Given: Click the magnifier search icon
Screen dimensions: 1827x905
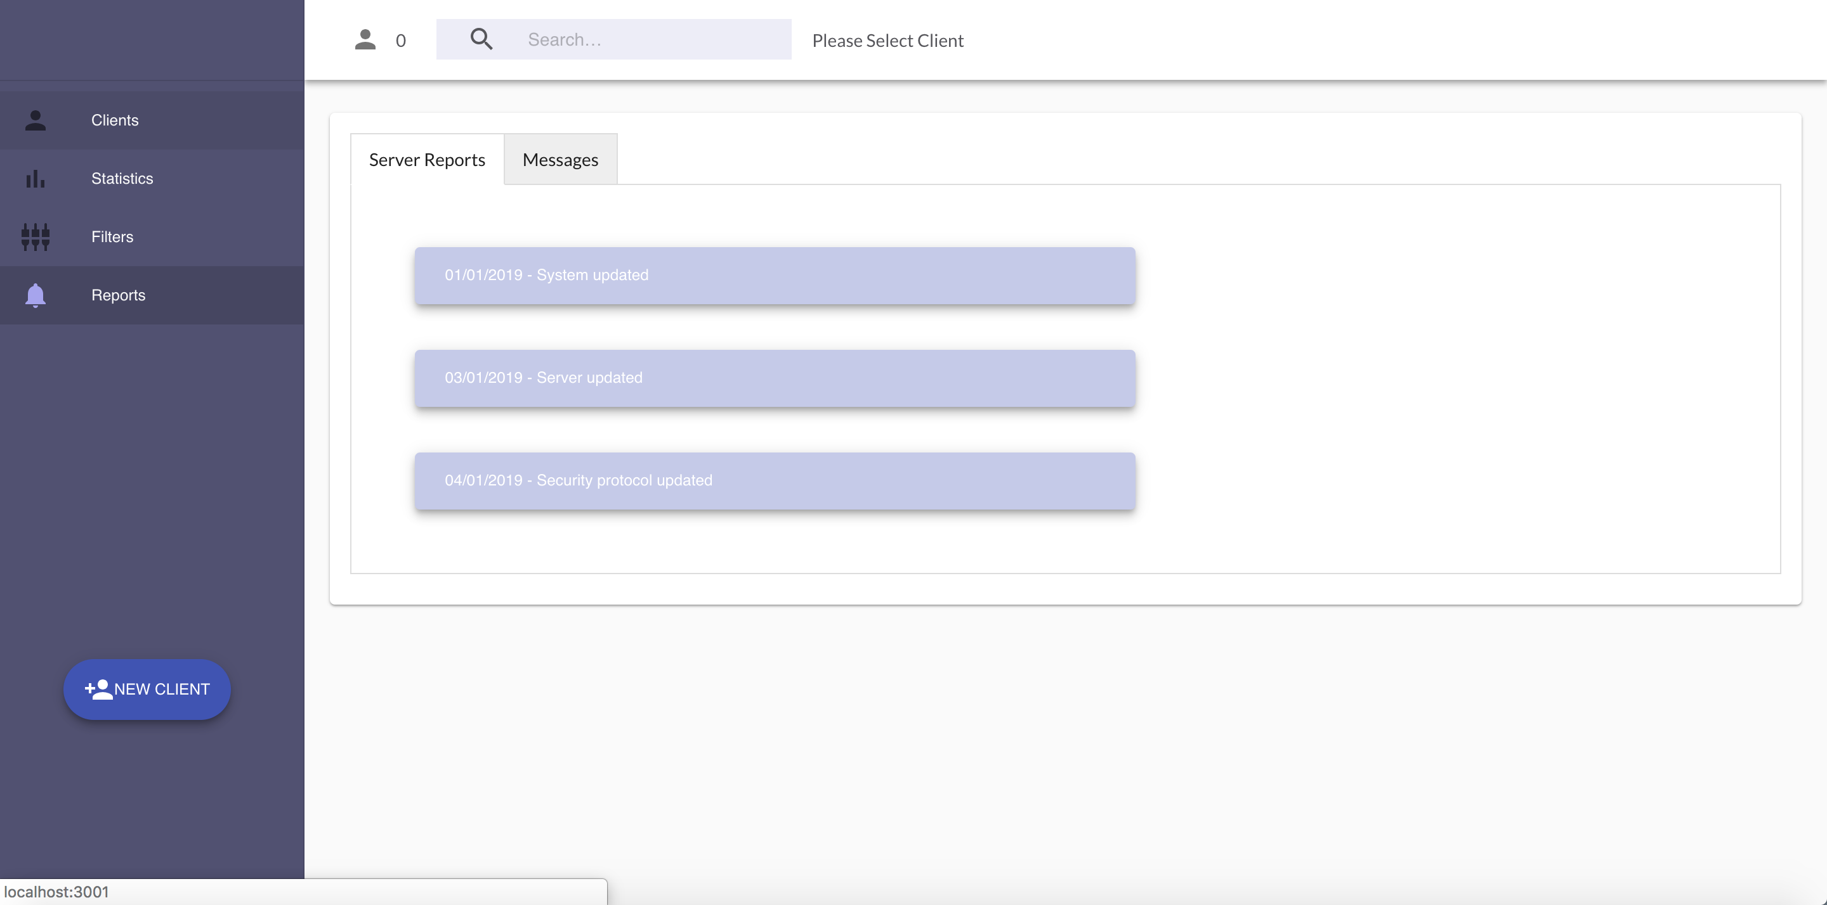Looking at the screenshot, I should click(x=481, y=40).
